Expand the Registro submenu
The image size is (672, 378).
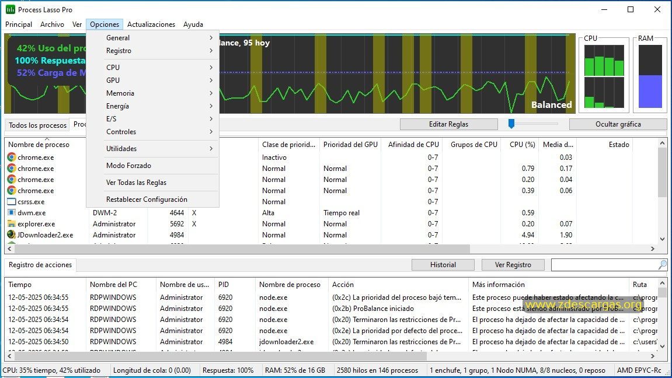(152, 51)
